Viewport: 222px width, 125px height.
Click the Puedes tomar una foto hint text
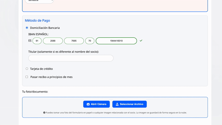pos(116,113)
